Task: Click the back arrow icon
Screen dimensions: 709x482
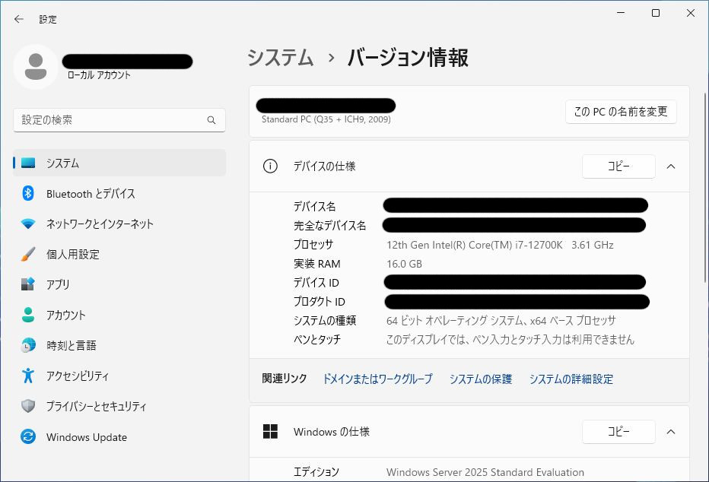Action: pyautogui.click(x=18, y=19)
